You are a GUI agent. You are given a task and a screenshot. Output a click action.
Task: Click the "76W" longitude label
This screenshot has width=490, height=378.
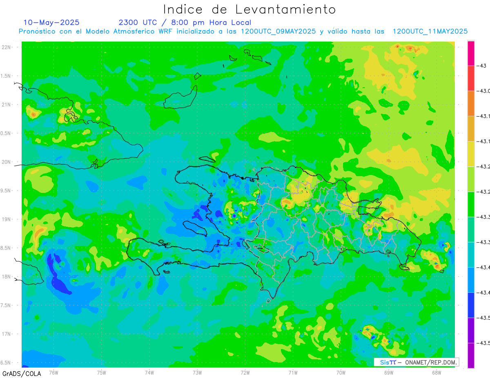[53, 372]
